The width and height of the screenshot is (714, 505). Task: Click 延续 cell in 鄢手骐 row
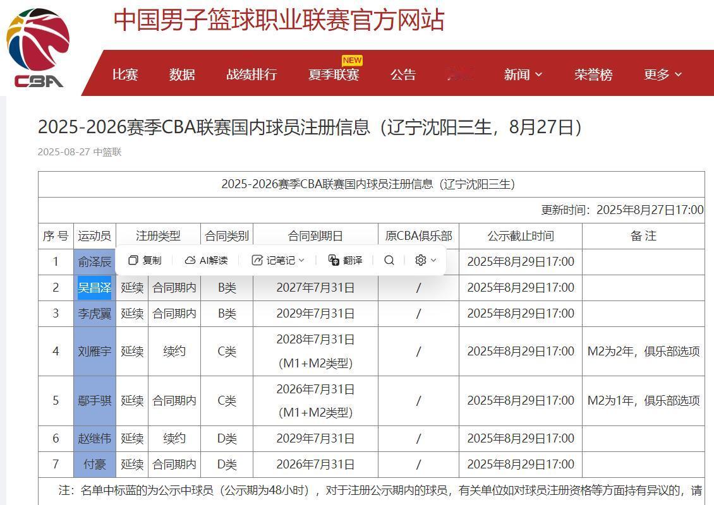(132, 400)
